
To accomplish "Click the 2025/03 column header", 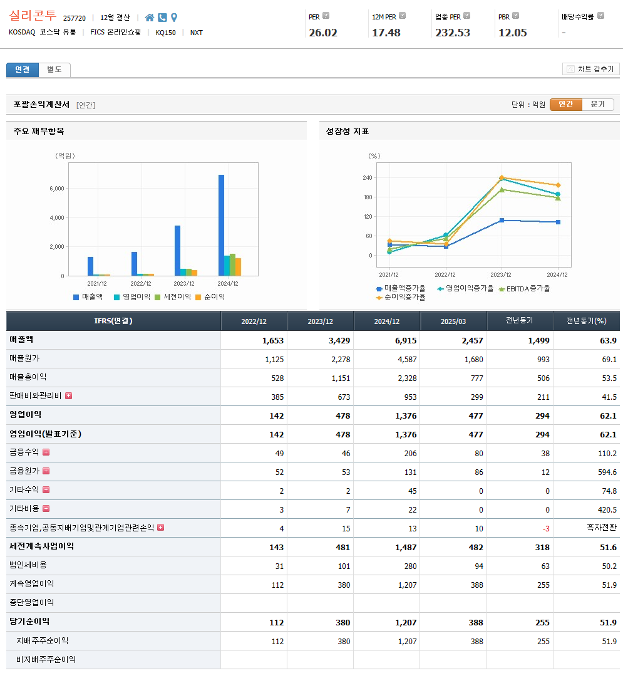I will tap(454, 321).
